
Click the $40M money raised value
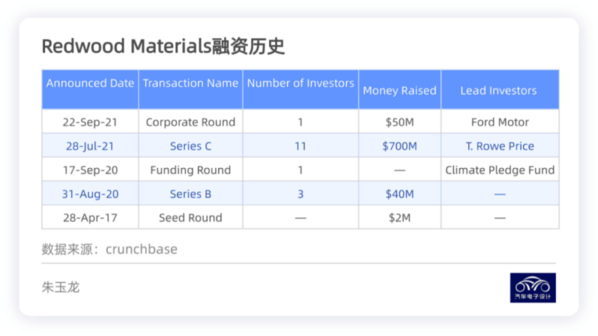pyautogui.click(x=399, y=194)
